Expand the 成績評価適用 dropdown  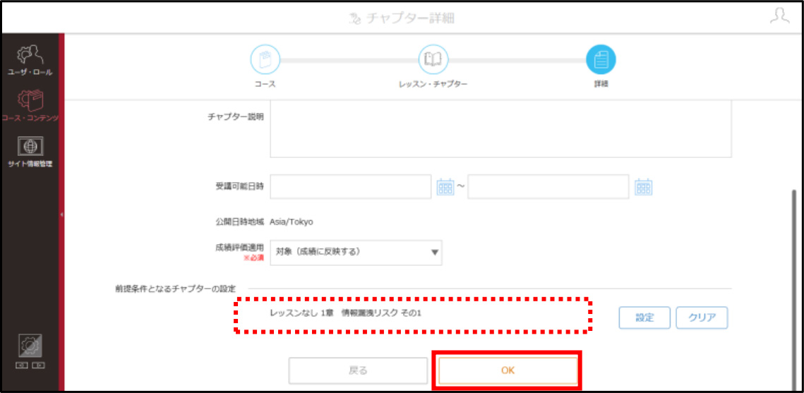[356, 252]
